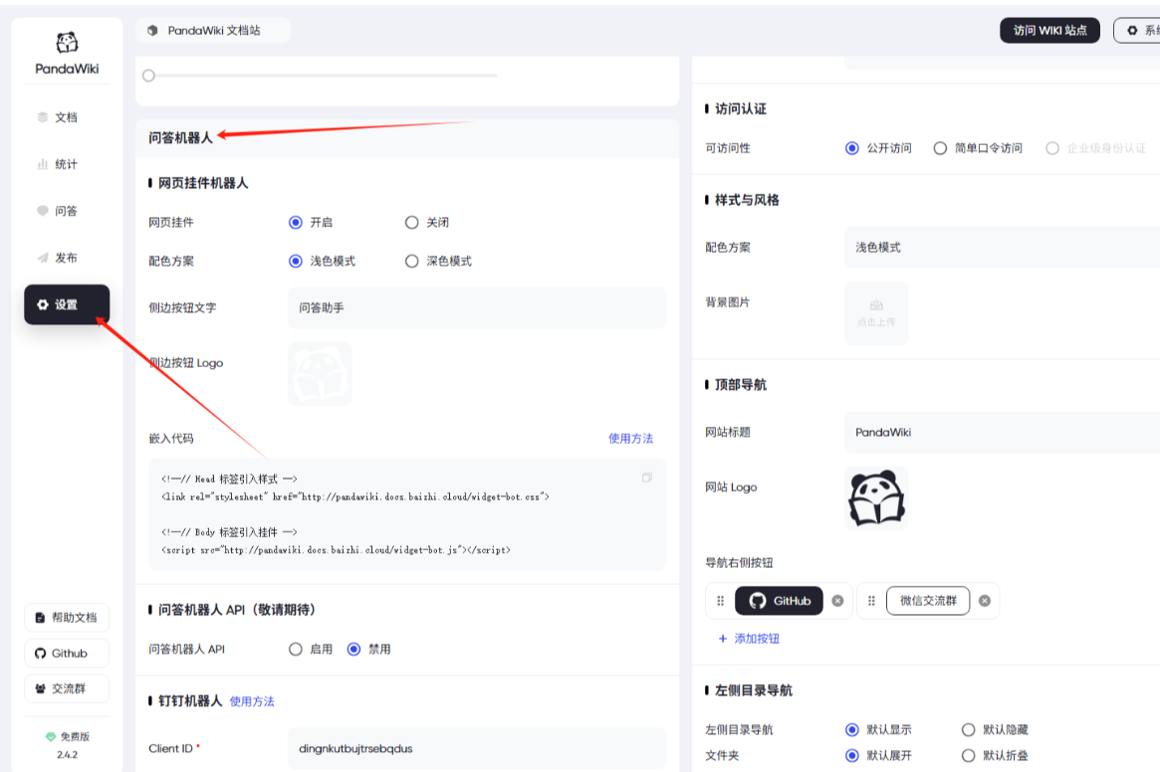
Task: Select 默认展开 for 文件夹
Action: [852, 756]
